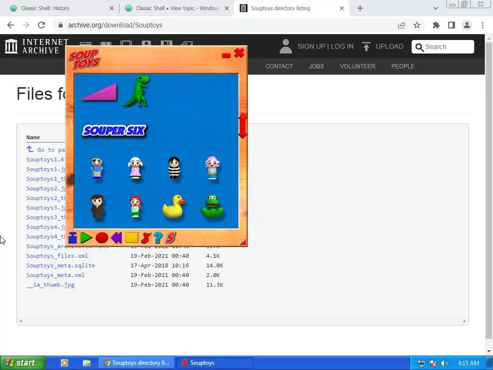This screenshot has width=493, height=370.
Task: Pick the yellow rubber duck toy
Action: click(x=174, y=206)
